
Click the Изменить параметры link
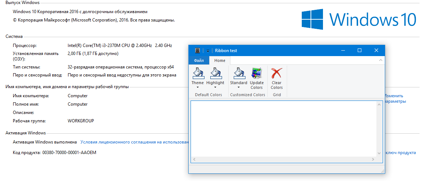tap(395, 99)
